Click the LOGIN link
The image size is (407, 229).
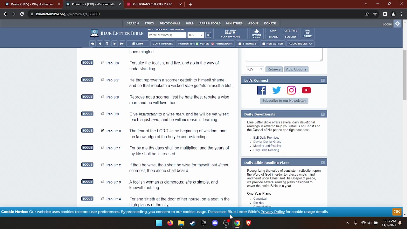(x=387, y=24)
